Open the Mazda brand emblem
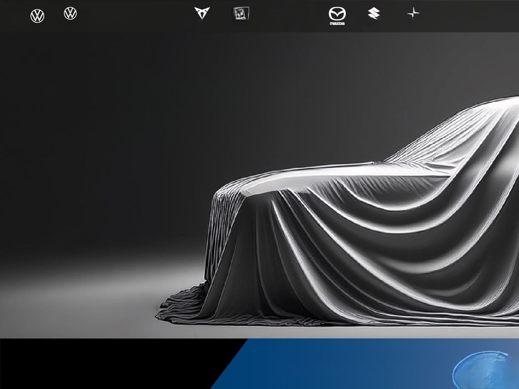This screenshot has height=389, width=519. 337,14
